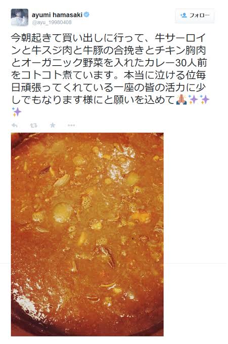This screenshot has height=344, width=228.
Task: Retweet this post using the retweet icon
Action: pos(33,125)
